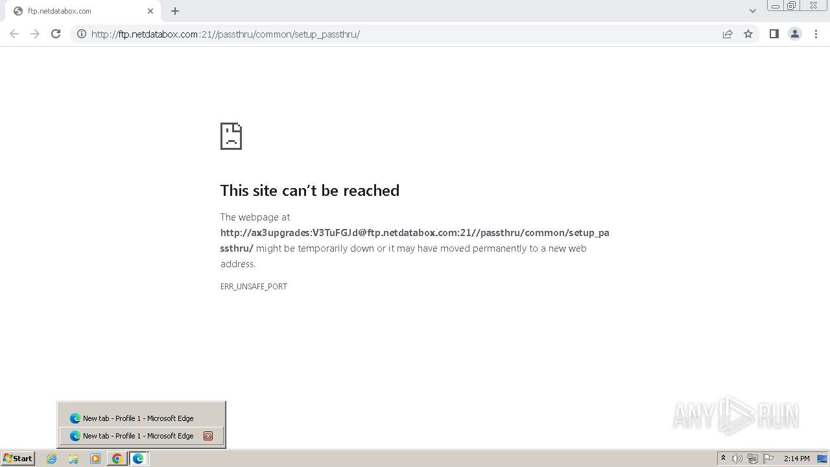Expand the tab search chevron
The width and height of the screenshot is (830, 467).
click(x=753, y=11)
